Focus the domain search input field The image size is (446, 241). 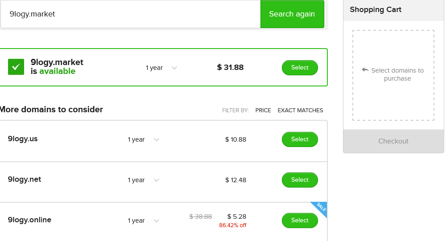click(131, 14)
